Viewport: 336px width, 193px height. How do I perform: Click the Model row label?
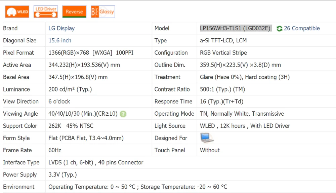point(162,28)
